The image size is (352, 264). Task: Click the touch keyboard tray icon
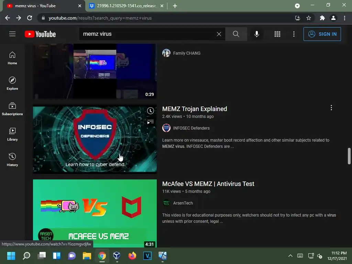[x=300, y=256]
